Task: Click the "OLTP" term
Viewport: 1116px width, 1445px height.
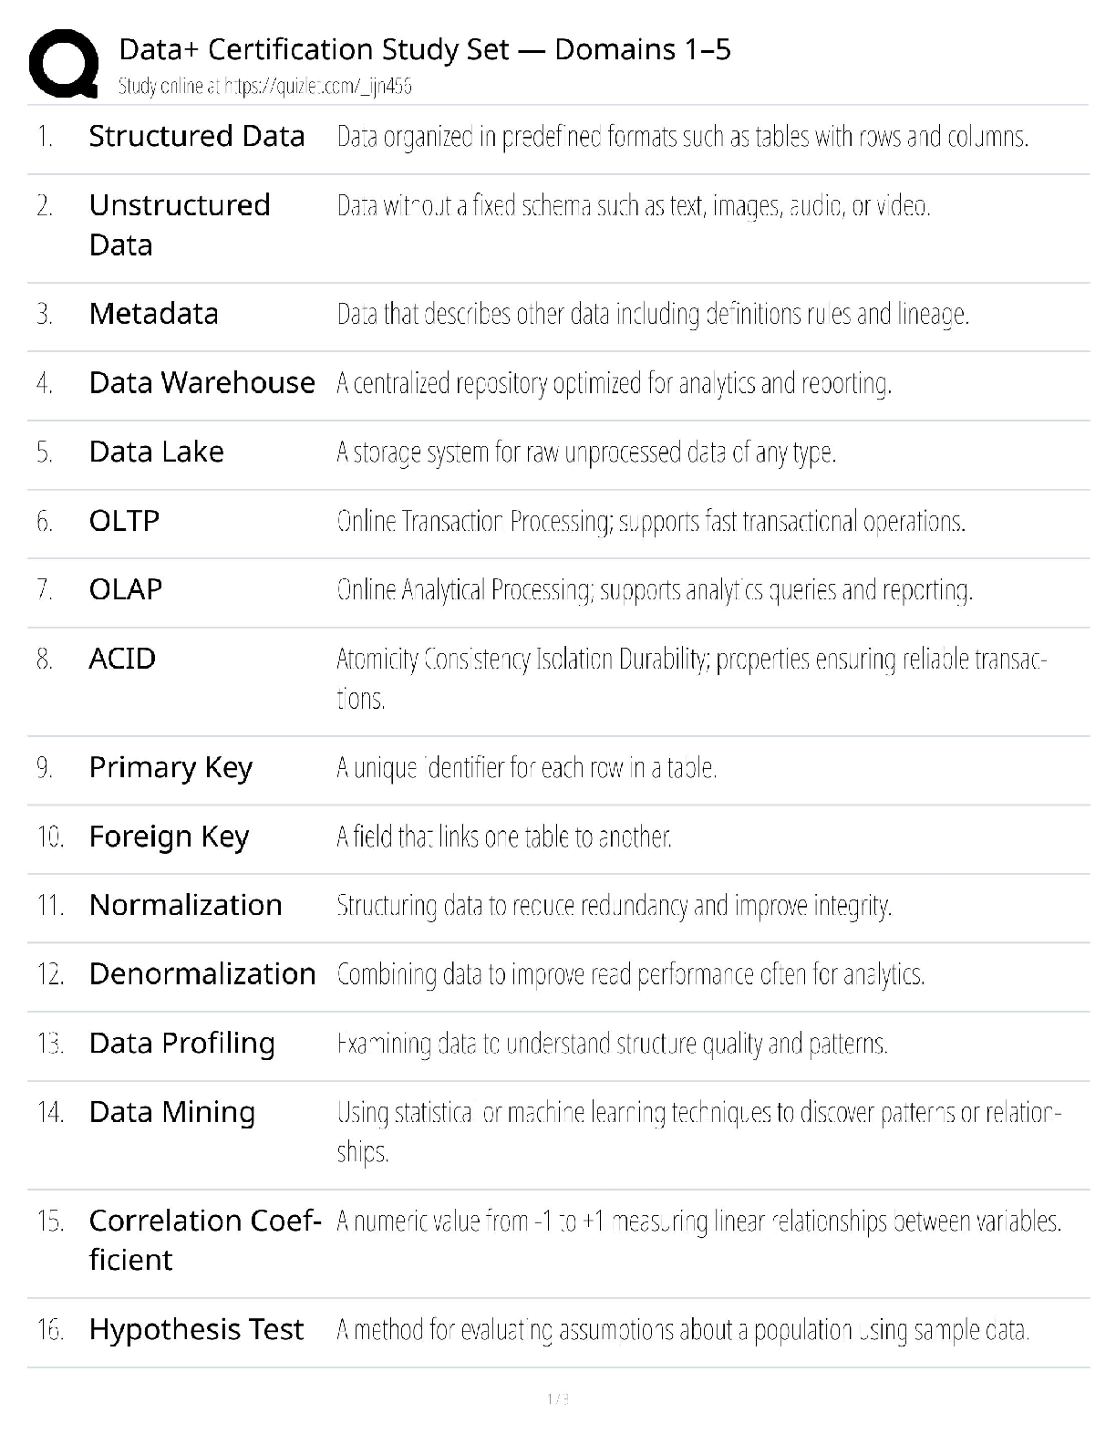Action: [125, 521]
